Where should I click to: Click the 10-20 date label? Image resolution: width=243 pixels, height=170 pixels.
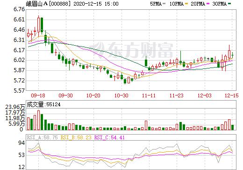click(93, 95)
